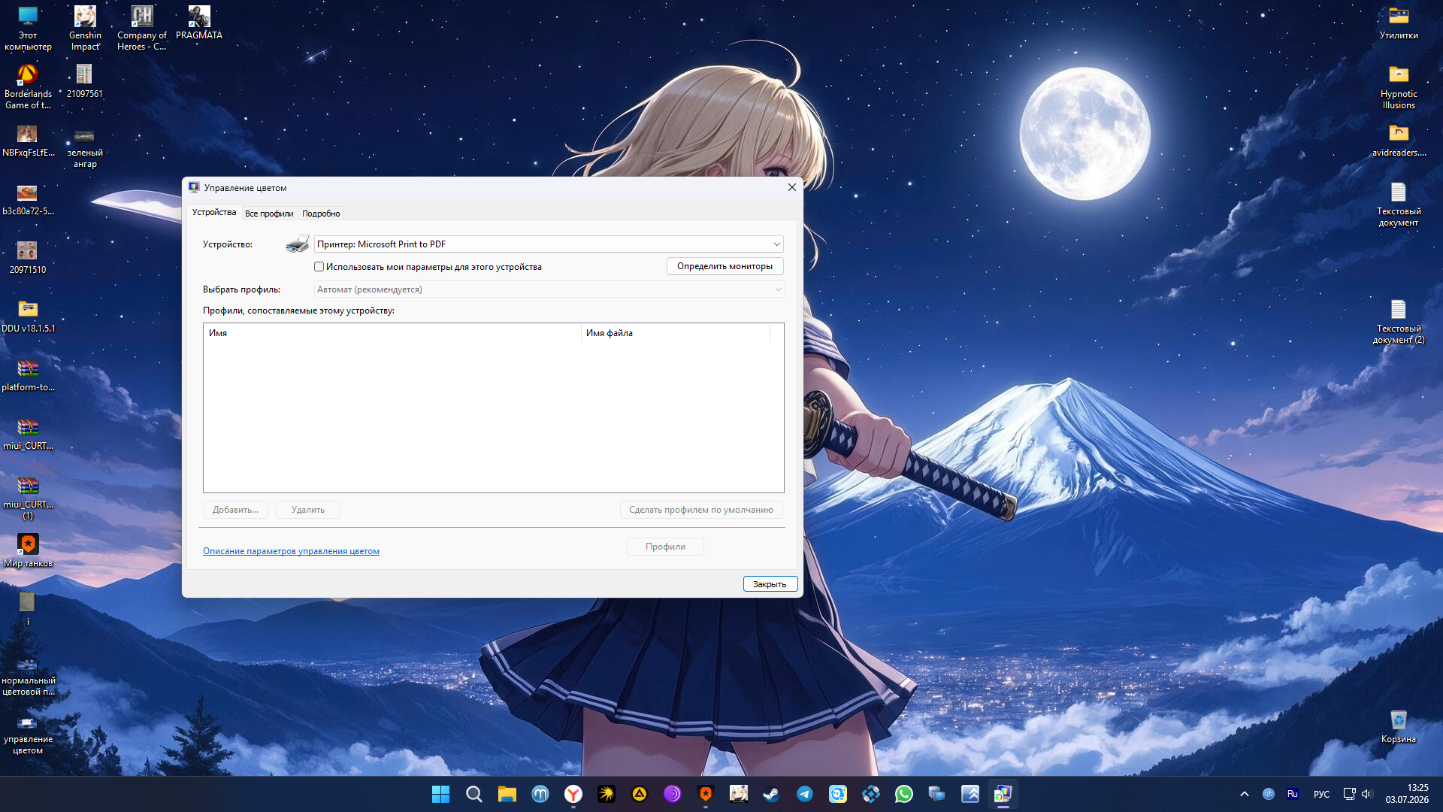Viewport: 1443px width, 812px height.
Task: Click the Удалить button
Action: 308,510
